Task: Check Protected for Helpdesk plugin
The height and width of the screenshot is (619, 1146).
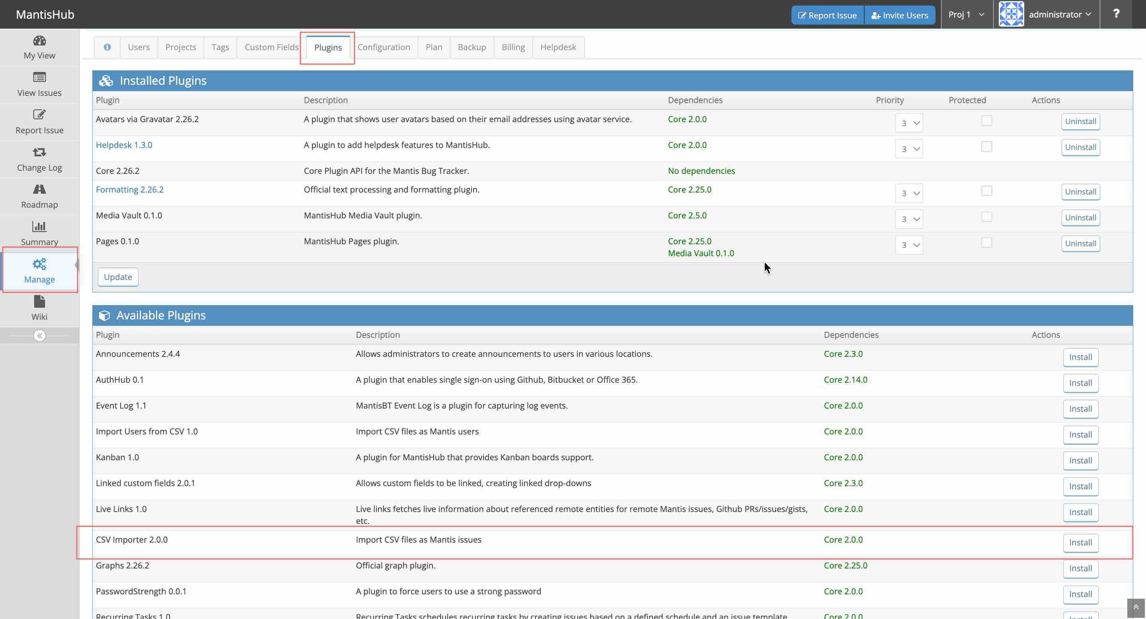Action: (986, 146)
